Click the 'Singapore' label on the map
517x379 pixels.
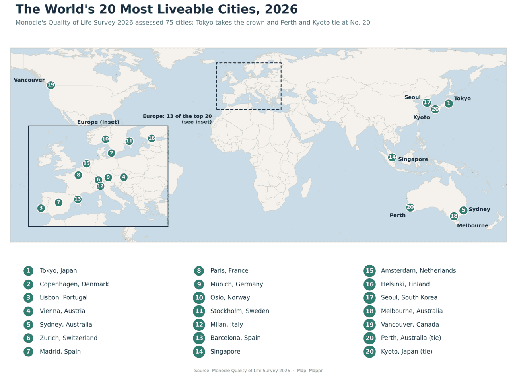(413, 159)
